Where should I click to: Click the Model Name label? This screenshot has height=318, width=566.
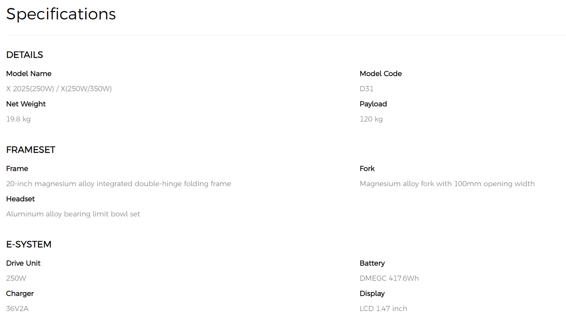point(29,74)
